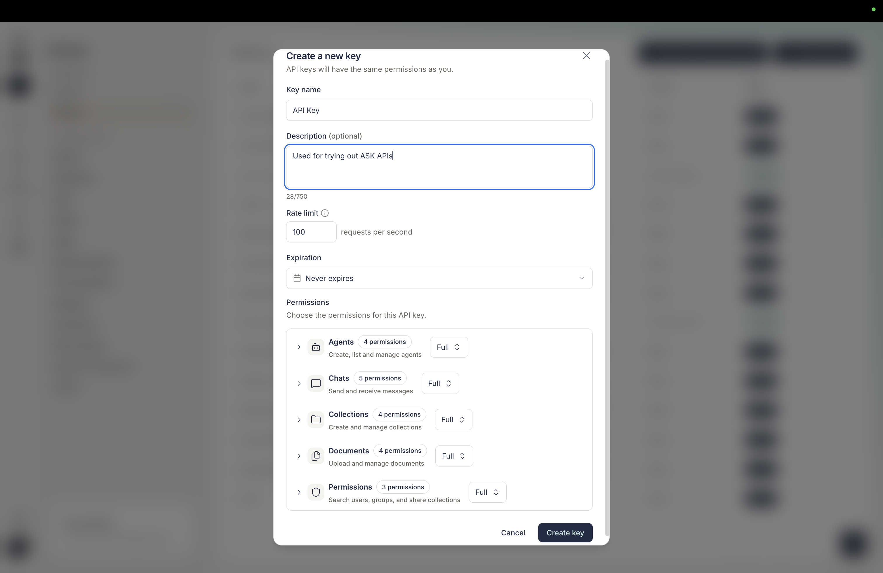883x573 pixels.
Task: Focus the Key name input field
Action: 439,110
